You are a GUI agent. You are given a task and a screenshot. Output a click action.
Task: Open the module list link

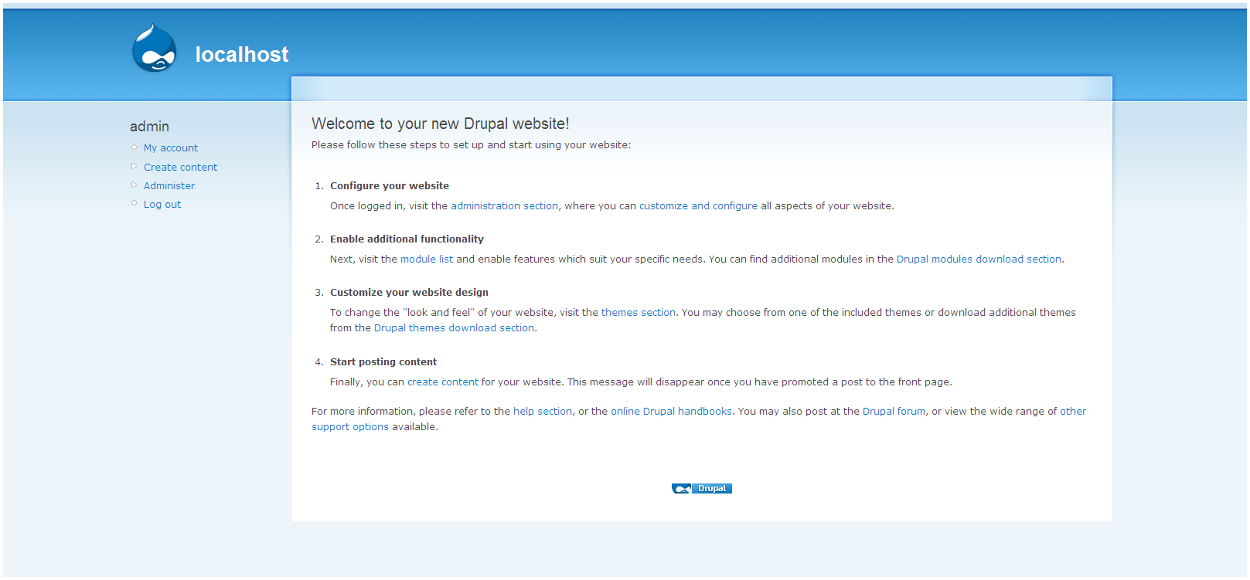coord(427,259)
